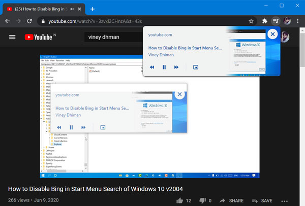Click the video title below the player

(96, 189)
